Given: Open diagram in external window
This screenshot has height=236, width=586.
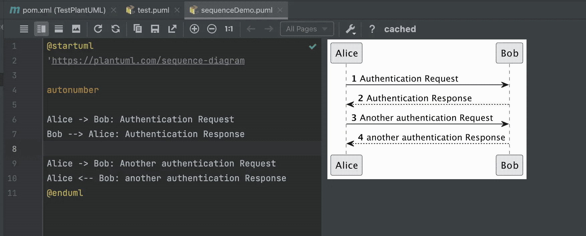Looking at the screenshot, I should click(172, 29).
